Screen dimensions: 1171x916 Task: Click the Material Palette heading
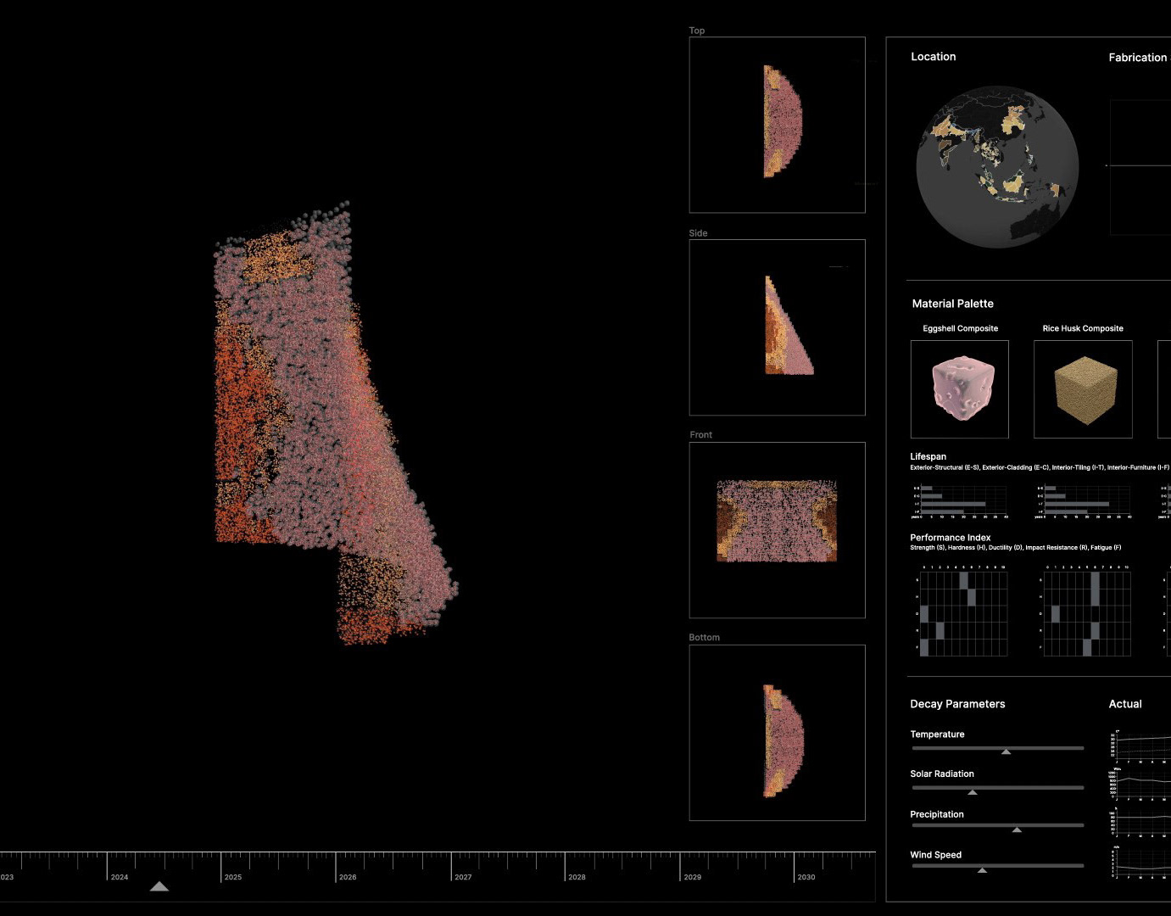(x=952, y=304)
